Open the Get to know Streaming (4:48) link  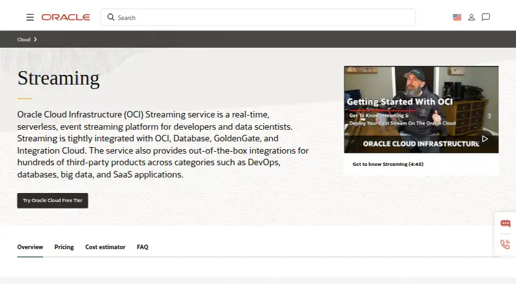tap(388, 164)
